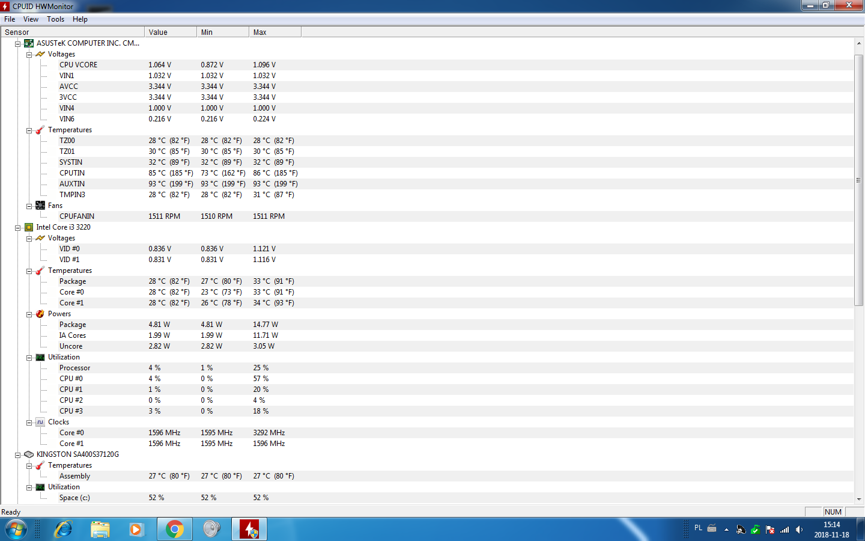
Task: Collapse Voltages under ASUSTeK
Action: click(x=29, y=55)
